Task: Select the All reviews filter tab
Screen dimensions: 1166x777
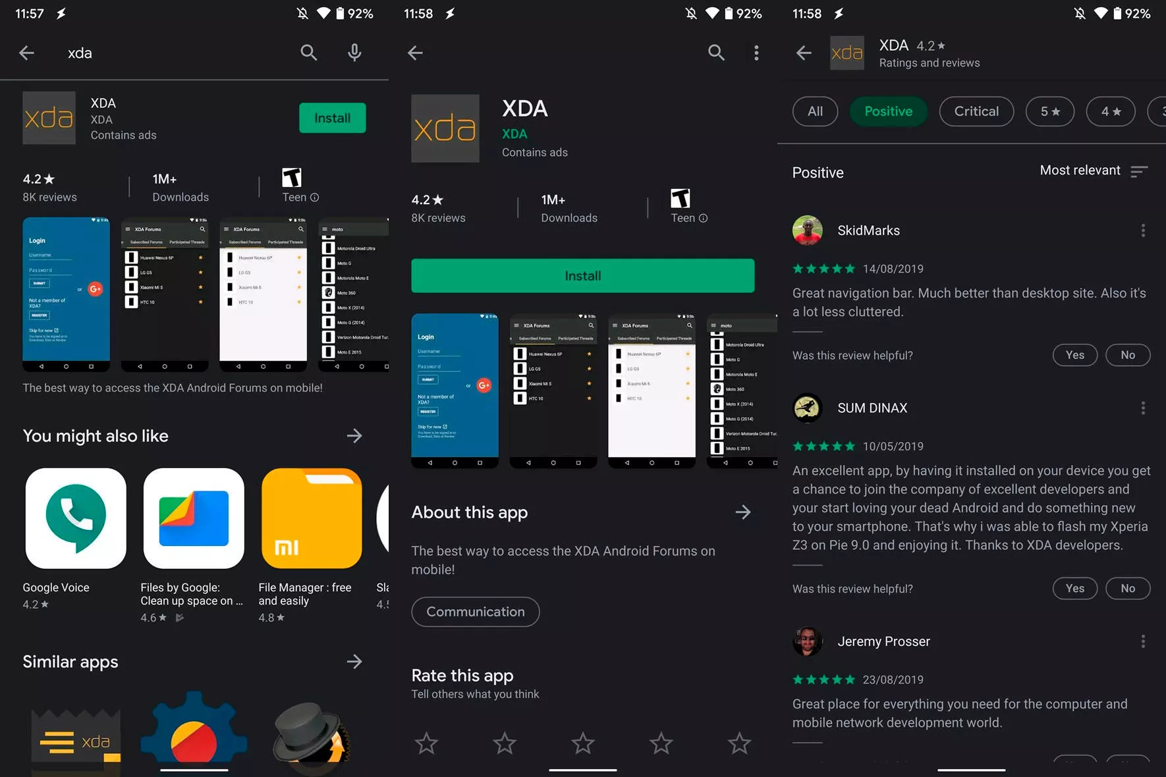Action: (815, 111)
